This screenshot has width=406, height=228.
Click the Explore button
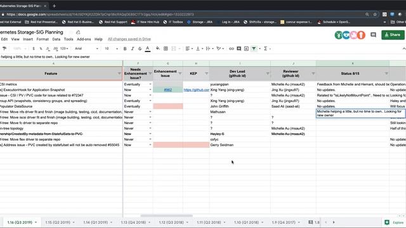[x=395, y=222]
